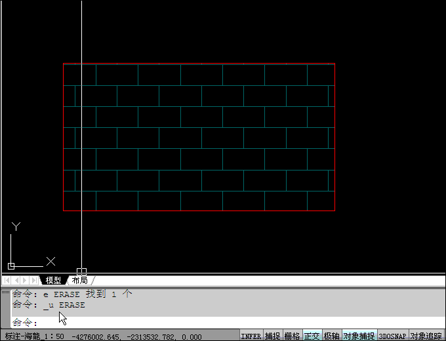Toggle 3DOSNAP mode

pos(392,336)
